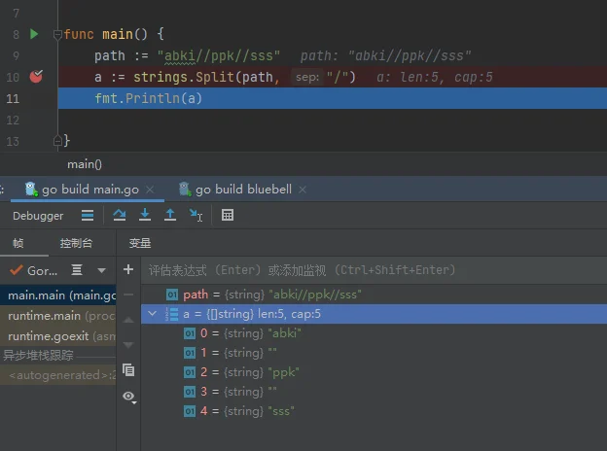Show threads layout icon next to Debugger
Screen dimensions: 607x451
[x=88, y=215]
